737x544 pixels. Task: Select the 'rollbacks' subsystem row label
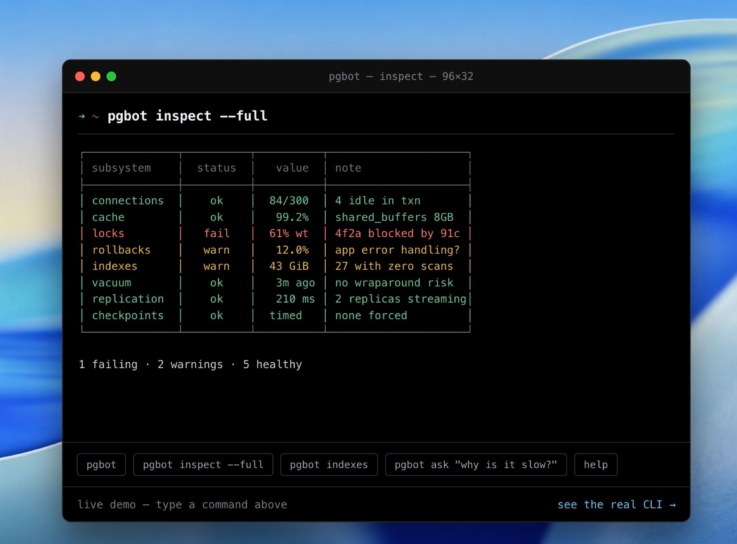[121, 250]
